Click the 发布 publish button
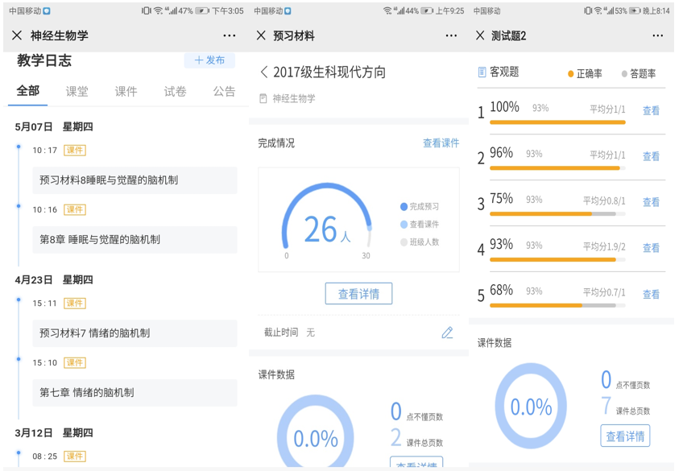The height and width of the screenshot is (471, 683). 209,60
